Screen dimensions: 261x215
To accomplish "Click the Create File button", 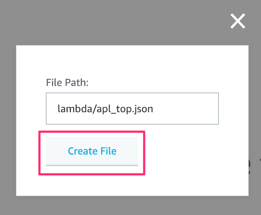I will 92,151.
